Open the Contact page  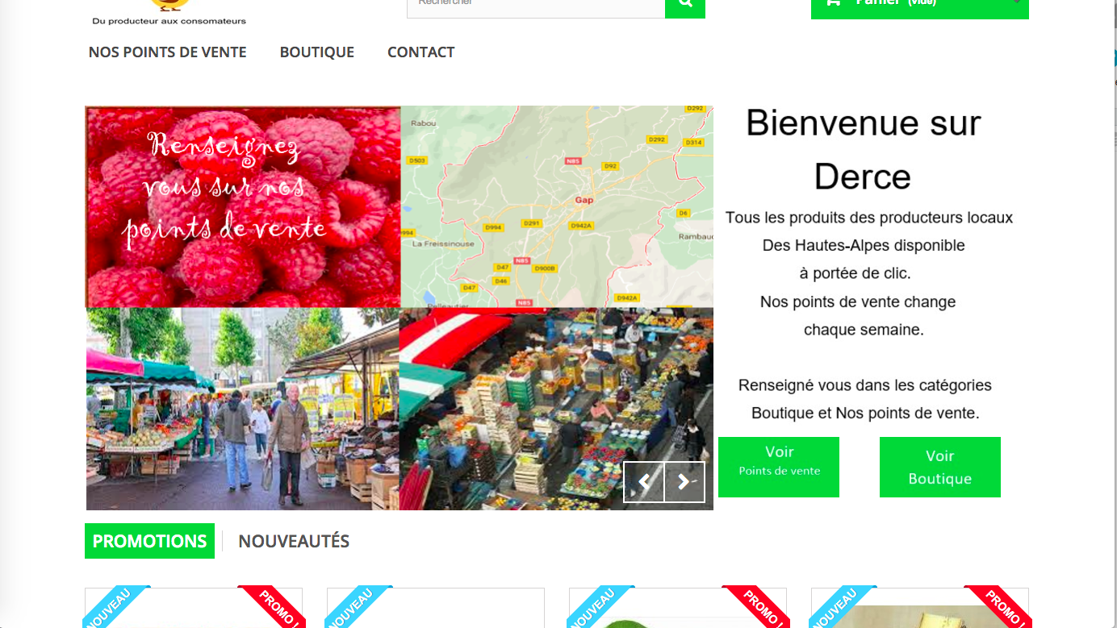pyautogui.click(x=421, y=52)
